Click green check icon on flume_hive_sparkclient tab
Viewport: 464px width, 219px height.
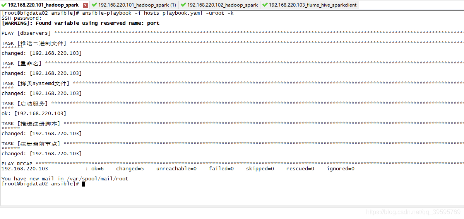coord(265,5)
